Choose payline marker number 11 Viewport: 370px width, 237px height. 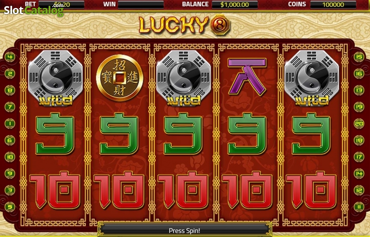click(360, 207)
